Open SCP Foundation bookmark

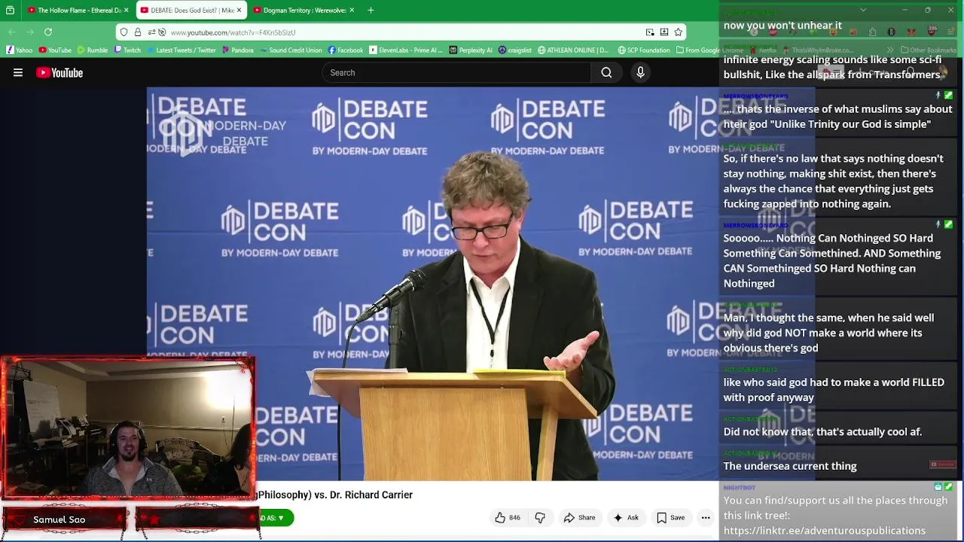point(644,50)
